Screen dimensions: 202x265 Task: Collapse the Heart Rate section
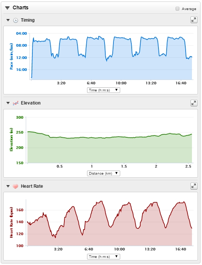pos(8,186)
